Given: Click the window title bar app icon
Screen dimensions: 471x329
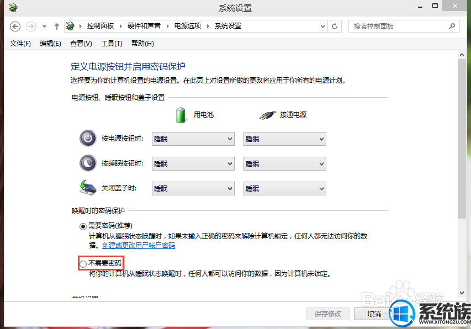Looking at the screenshot, I should coord(13,8).
